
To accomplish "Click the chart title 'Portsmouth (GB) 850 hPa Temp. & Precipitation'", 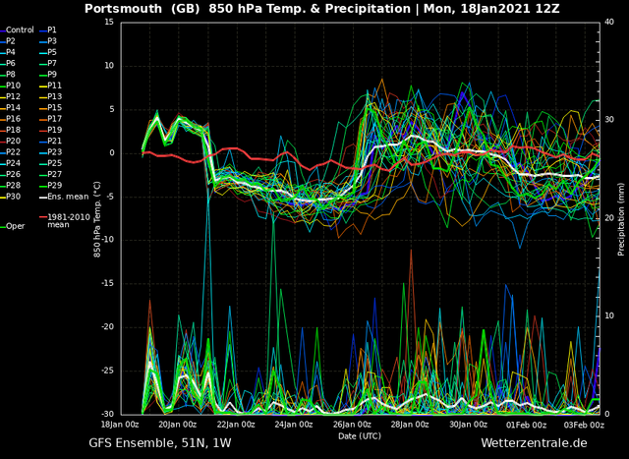I will click(x=248, y=9).
